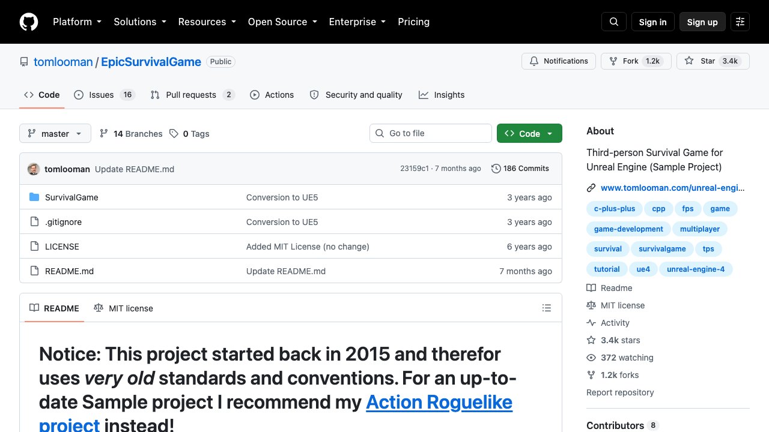The image size is (769, 432).
Task: Select the Code tab
Action: tap(42, 95)
